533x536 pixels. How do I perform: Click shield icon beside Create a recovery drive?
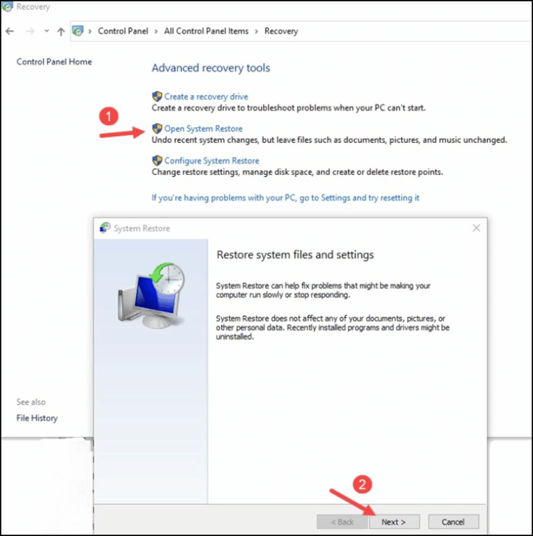(157, 97)
